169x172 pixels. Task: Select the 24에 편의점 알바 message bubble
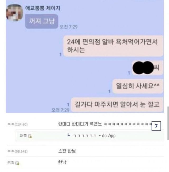click(113, 46)
